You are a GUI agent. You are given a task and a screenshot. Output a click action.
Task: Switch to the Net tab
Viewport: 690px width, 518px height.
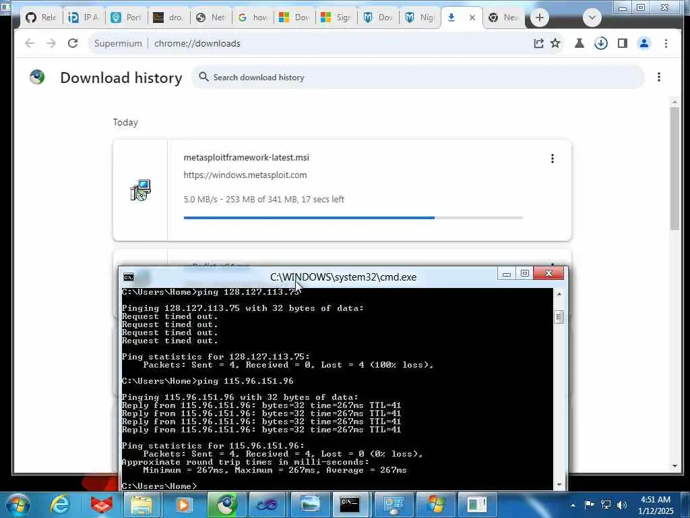pyautogui.click(x=210, y=18)
